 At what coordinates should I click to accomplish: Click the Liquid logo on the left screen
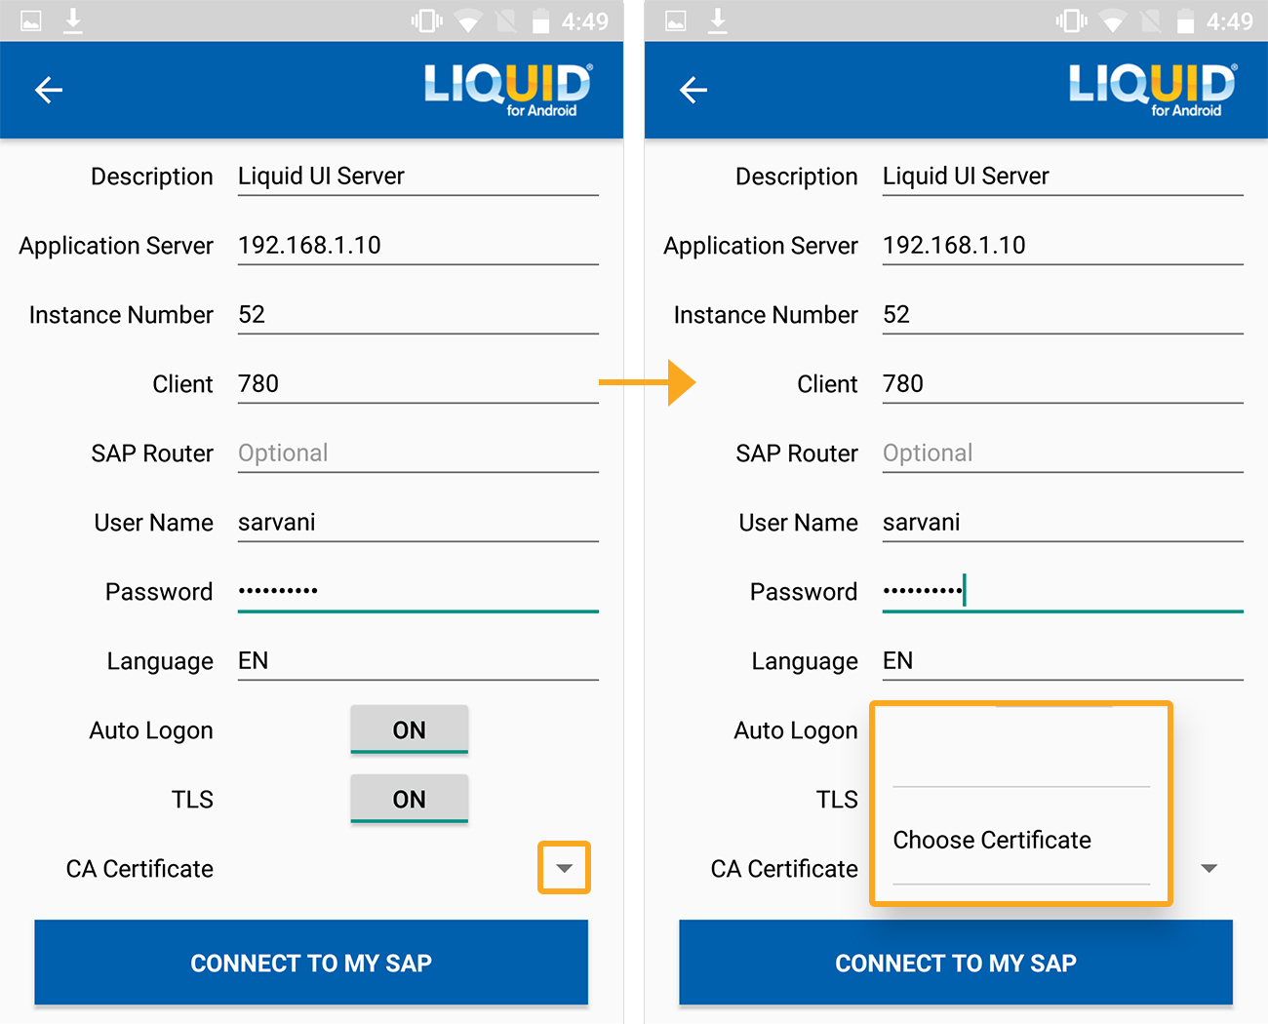[507, 90]
